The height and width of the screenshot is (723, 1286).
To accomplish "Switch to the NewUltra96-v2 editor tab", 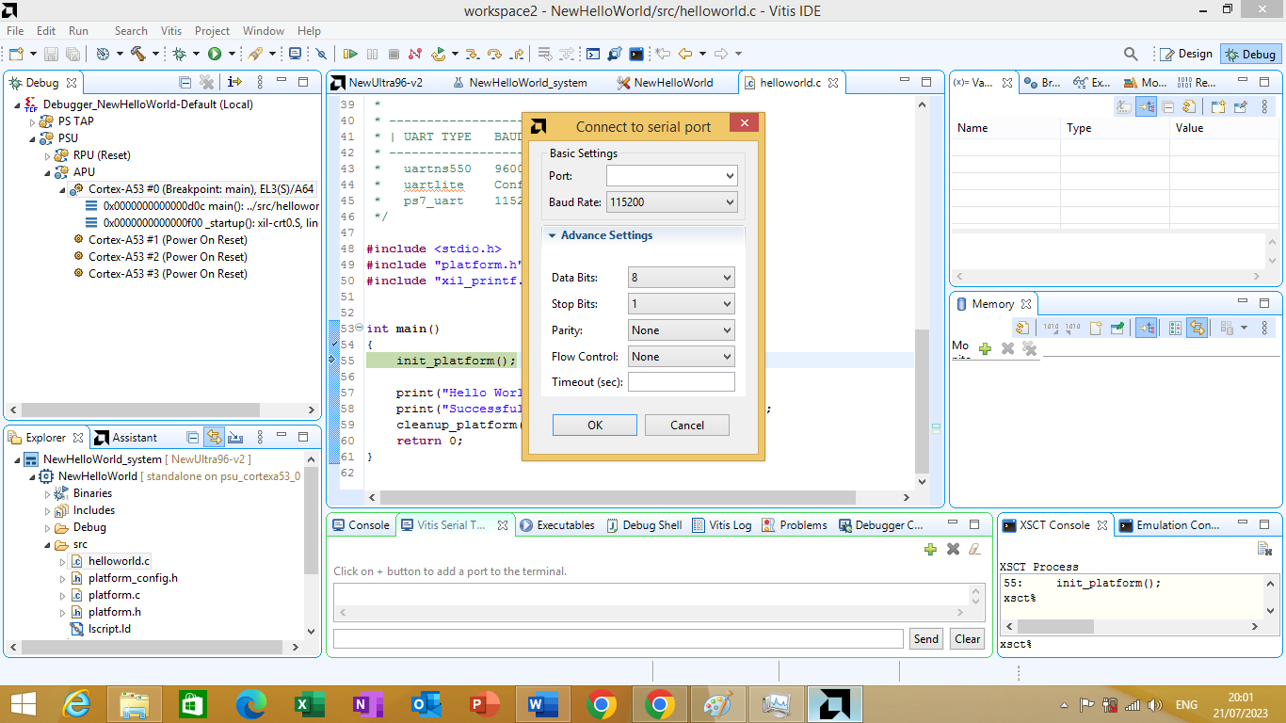I will (377, 82).
